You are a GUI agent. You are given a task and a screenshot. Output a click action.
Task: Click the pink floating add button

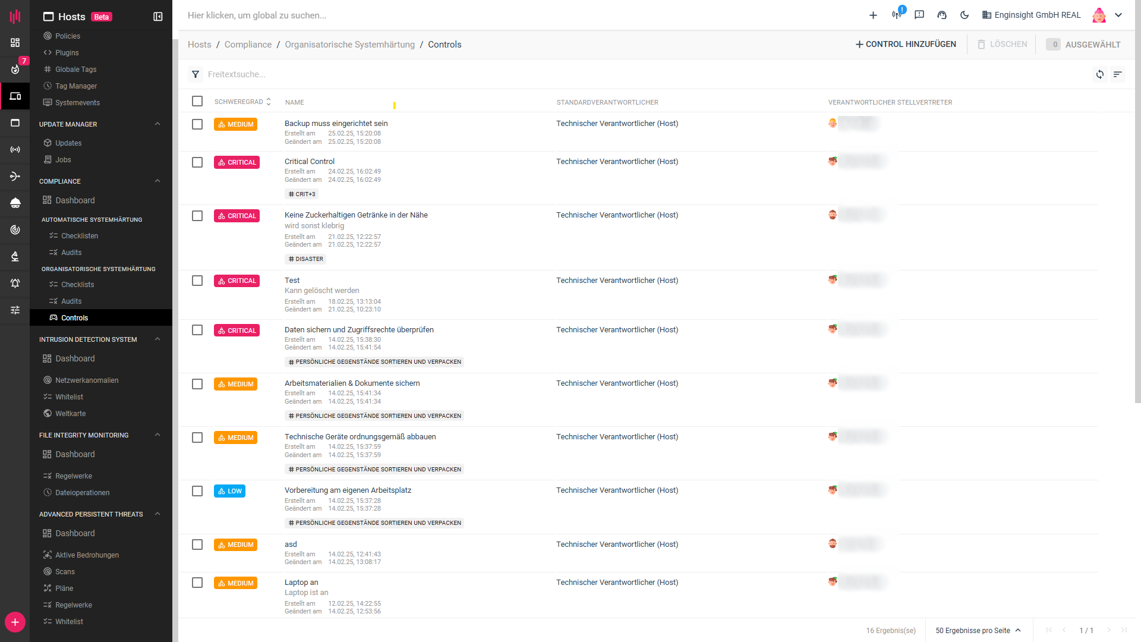(15, 622)
